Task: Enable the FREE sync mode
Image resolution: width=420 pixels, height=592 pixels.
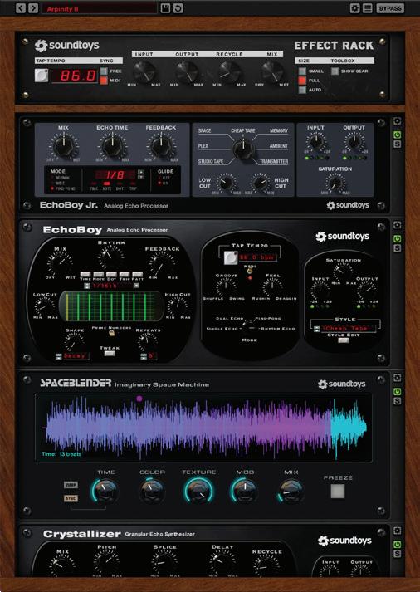Action: (x=104, y=71)
